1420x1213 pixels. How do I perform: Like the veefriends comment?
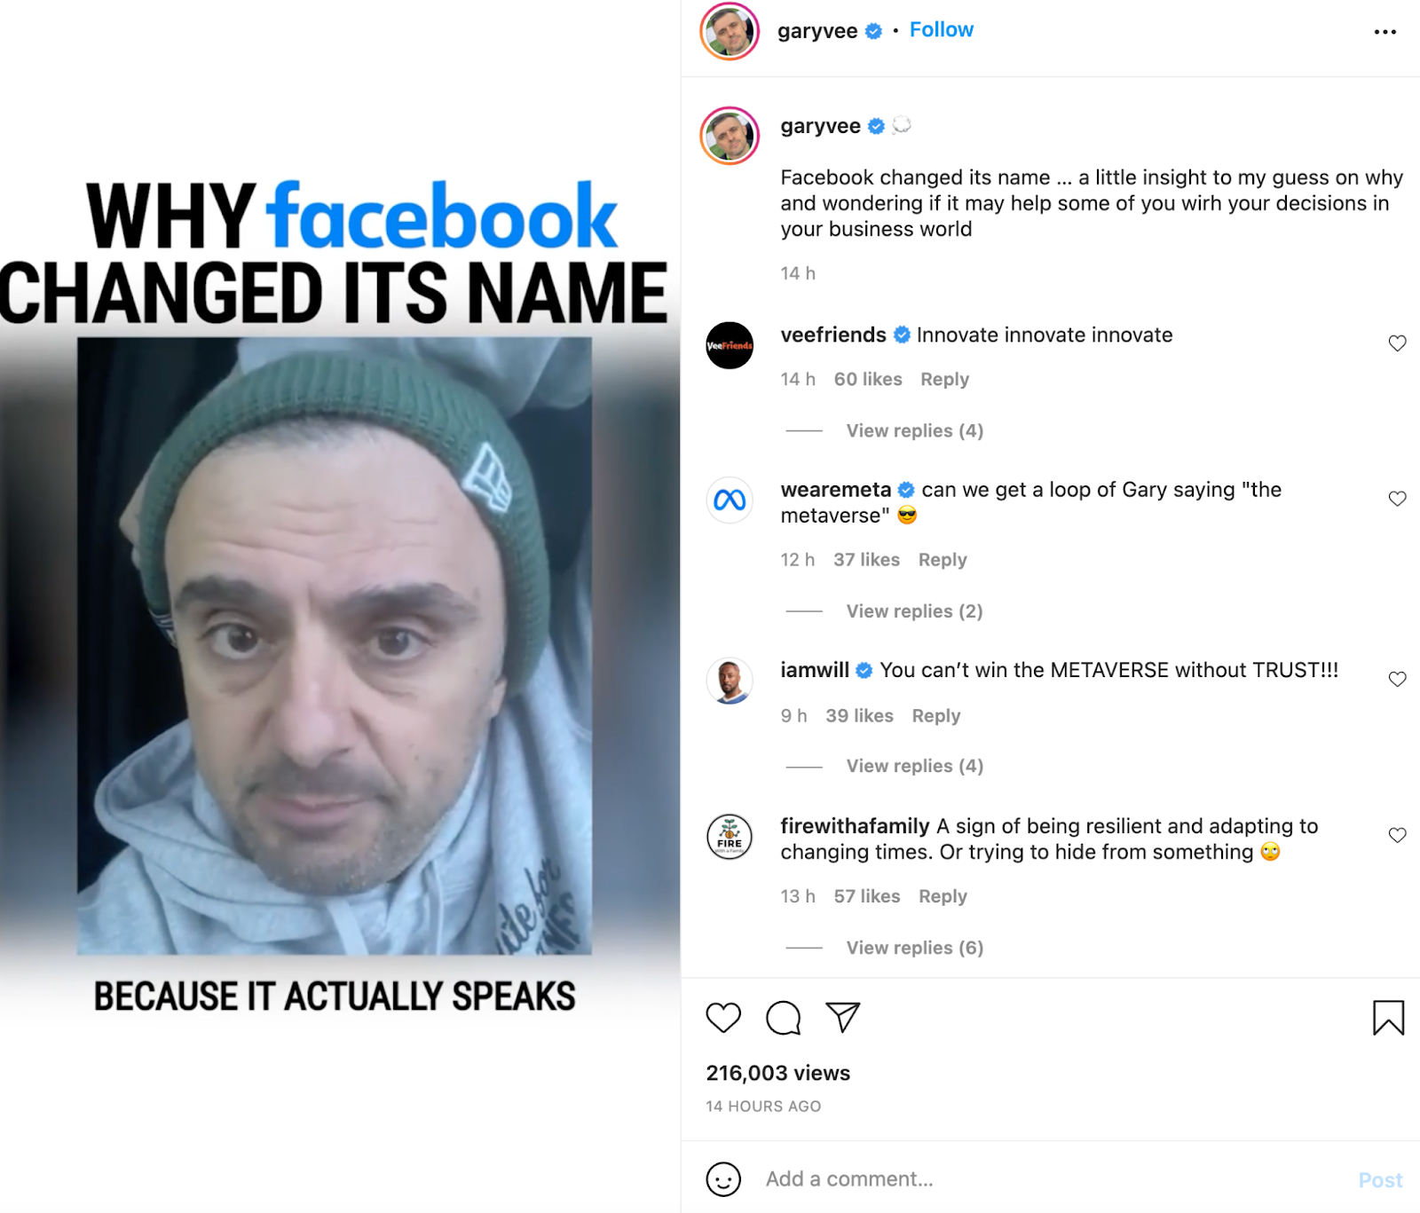click(x=1397, y=343)
